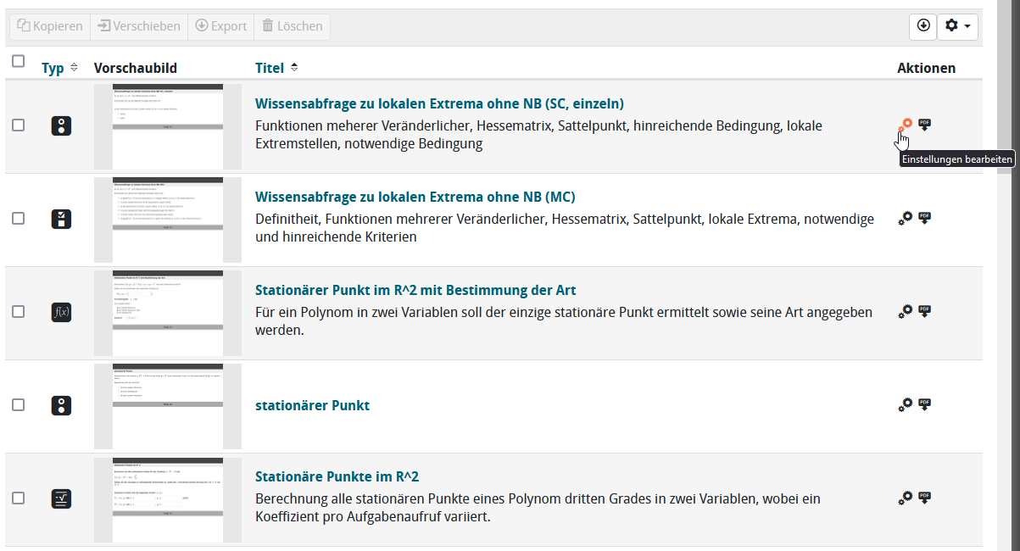Image resolution: width=1020 pixels, height=551 pixels.
Task: Click formula type icon of 'Stationärer Punkt im R^2'
Action: tap(61, 312)
